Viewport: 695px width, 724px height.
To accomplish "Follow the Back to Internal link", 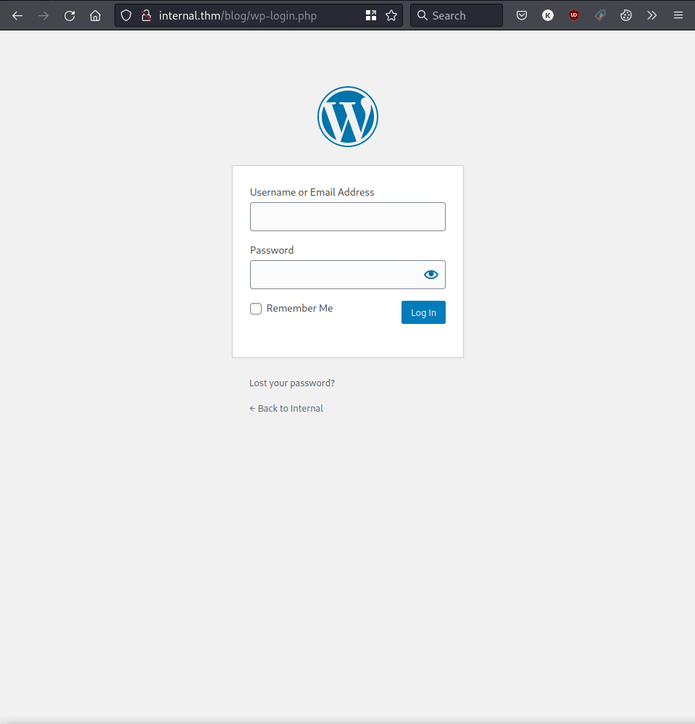I will point(286,409).
